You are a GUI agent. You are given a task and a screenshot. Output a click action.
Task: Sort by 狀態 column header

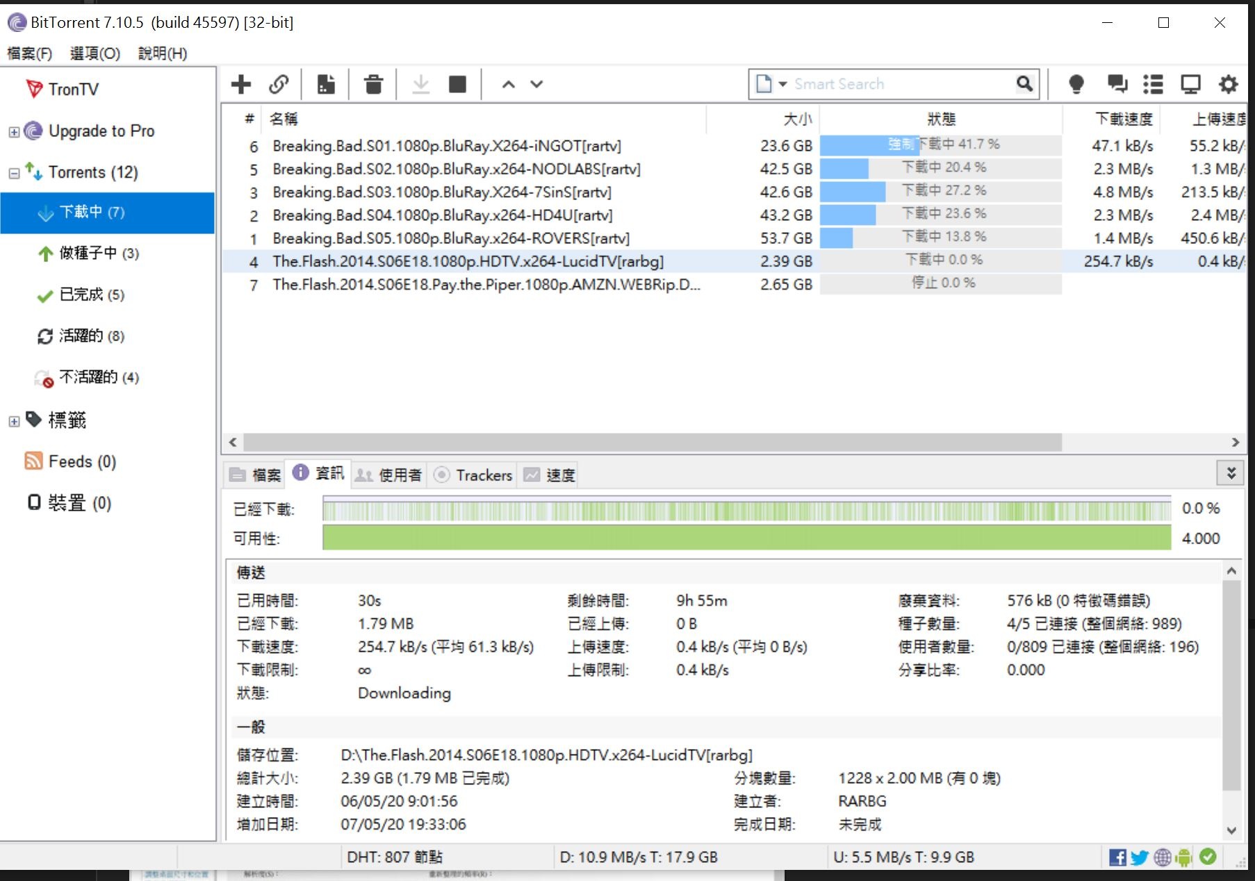click(941, 119)
